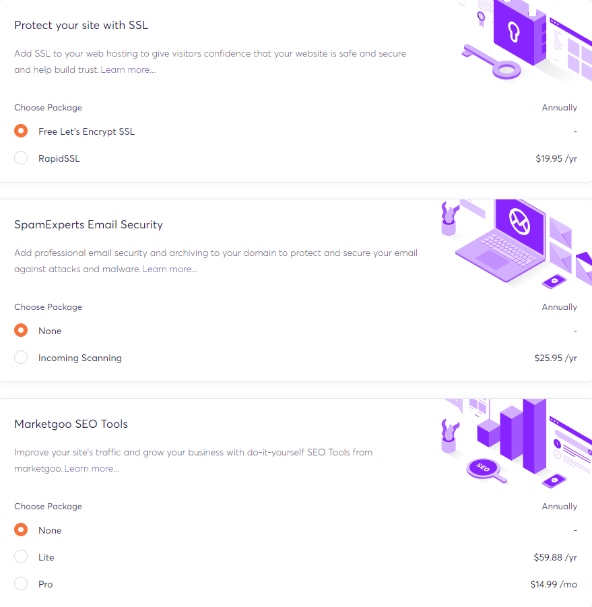Choose the RapidSSL package
Screen dimensions: 592x607
(x=20, y=158)
